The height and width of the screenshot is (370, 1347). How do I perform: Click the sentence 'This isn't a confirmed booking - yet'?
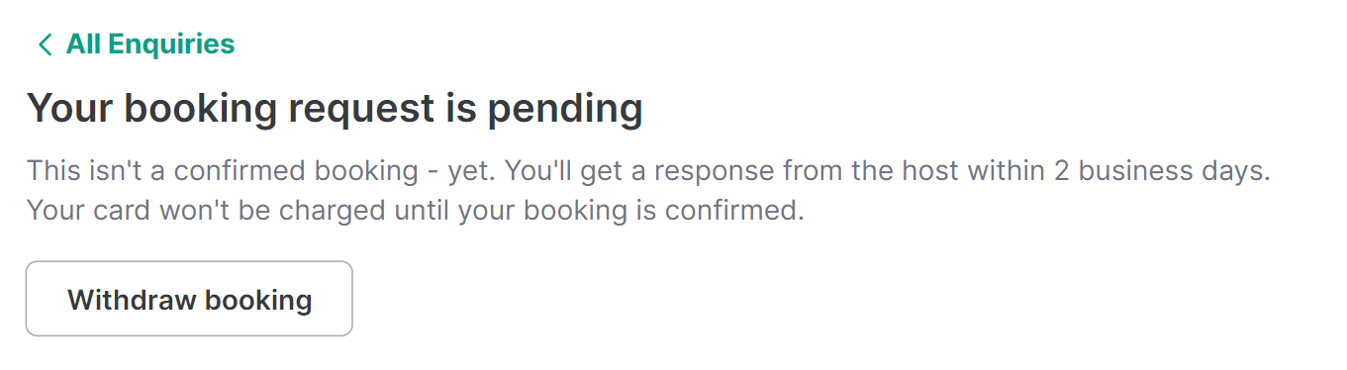[261, 171]
